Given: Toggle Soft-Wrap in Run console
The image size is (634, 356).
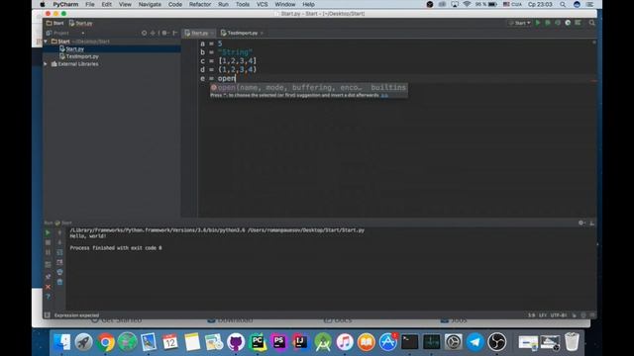Looking at the screenshot, I should coord(59,252).
